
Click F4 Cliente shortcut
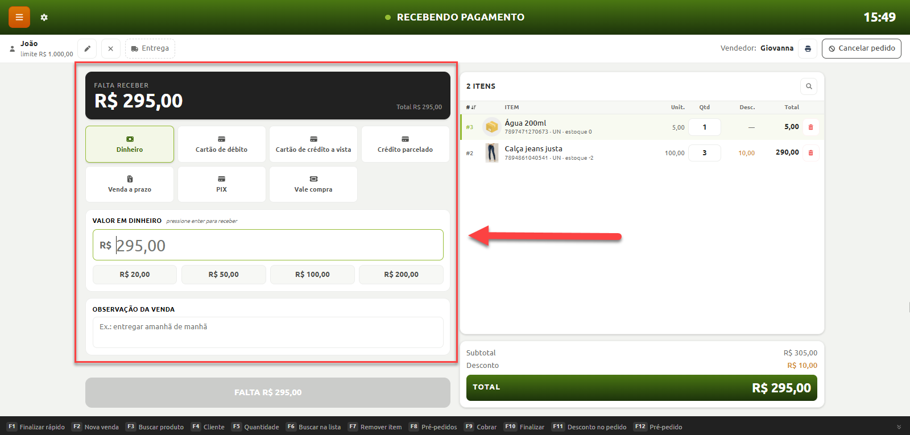208,427
